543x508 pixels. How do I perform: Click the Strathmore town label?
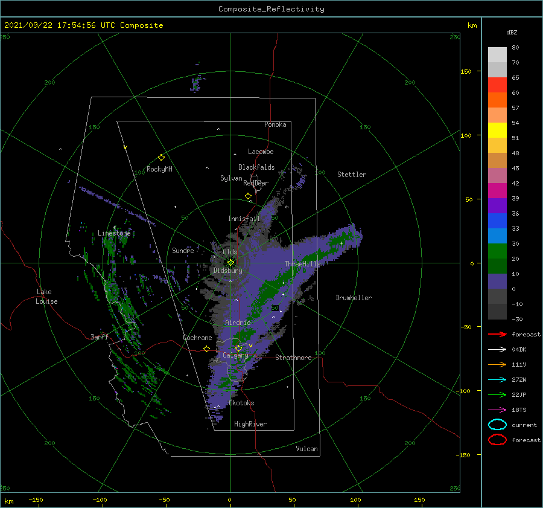293,358
